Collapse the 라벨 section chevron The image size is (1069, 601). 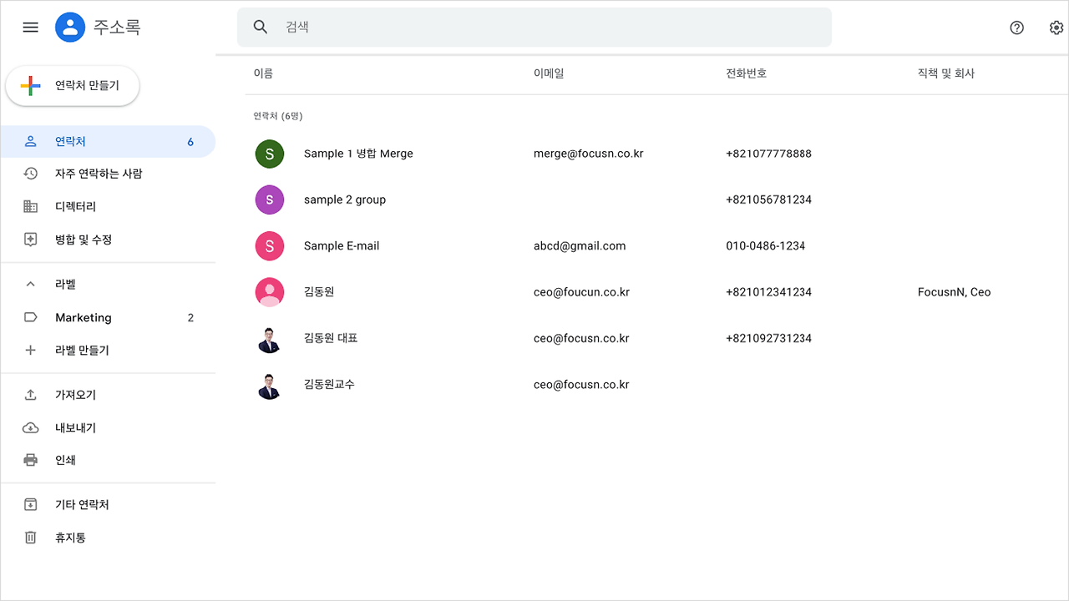coord(30,284)
